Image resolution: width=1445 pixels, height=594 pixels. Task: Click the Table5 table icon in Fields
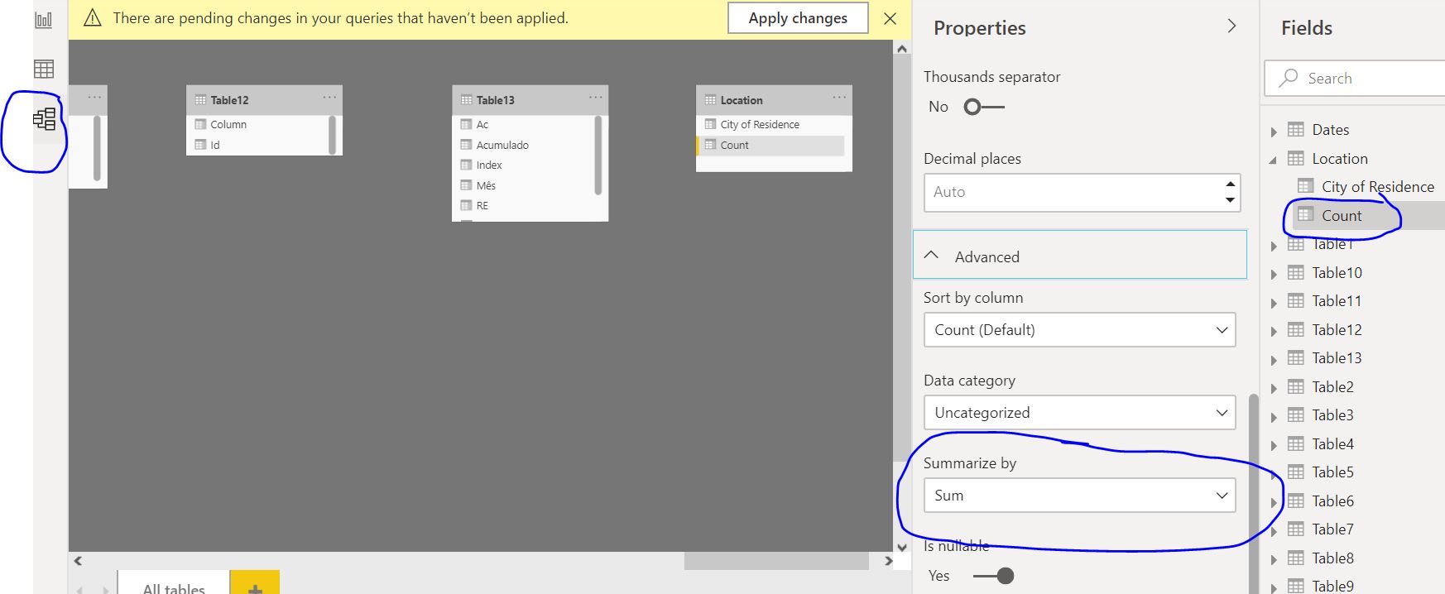click(x=1296, y=472)
